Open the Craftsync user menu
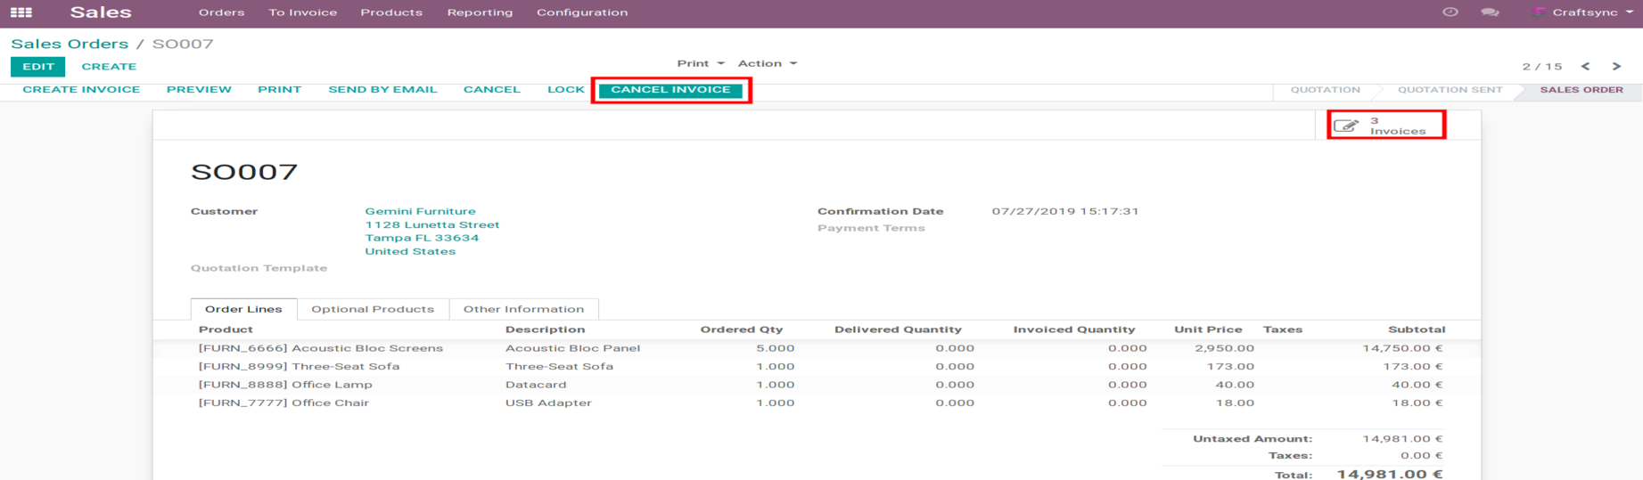1643x480 pixels. [1583, 12]
